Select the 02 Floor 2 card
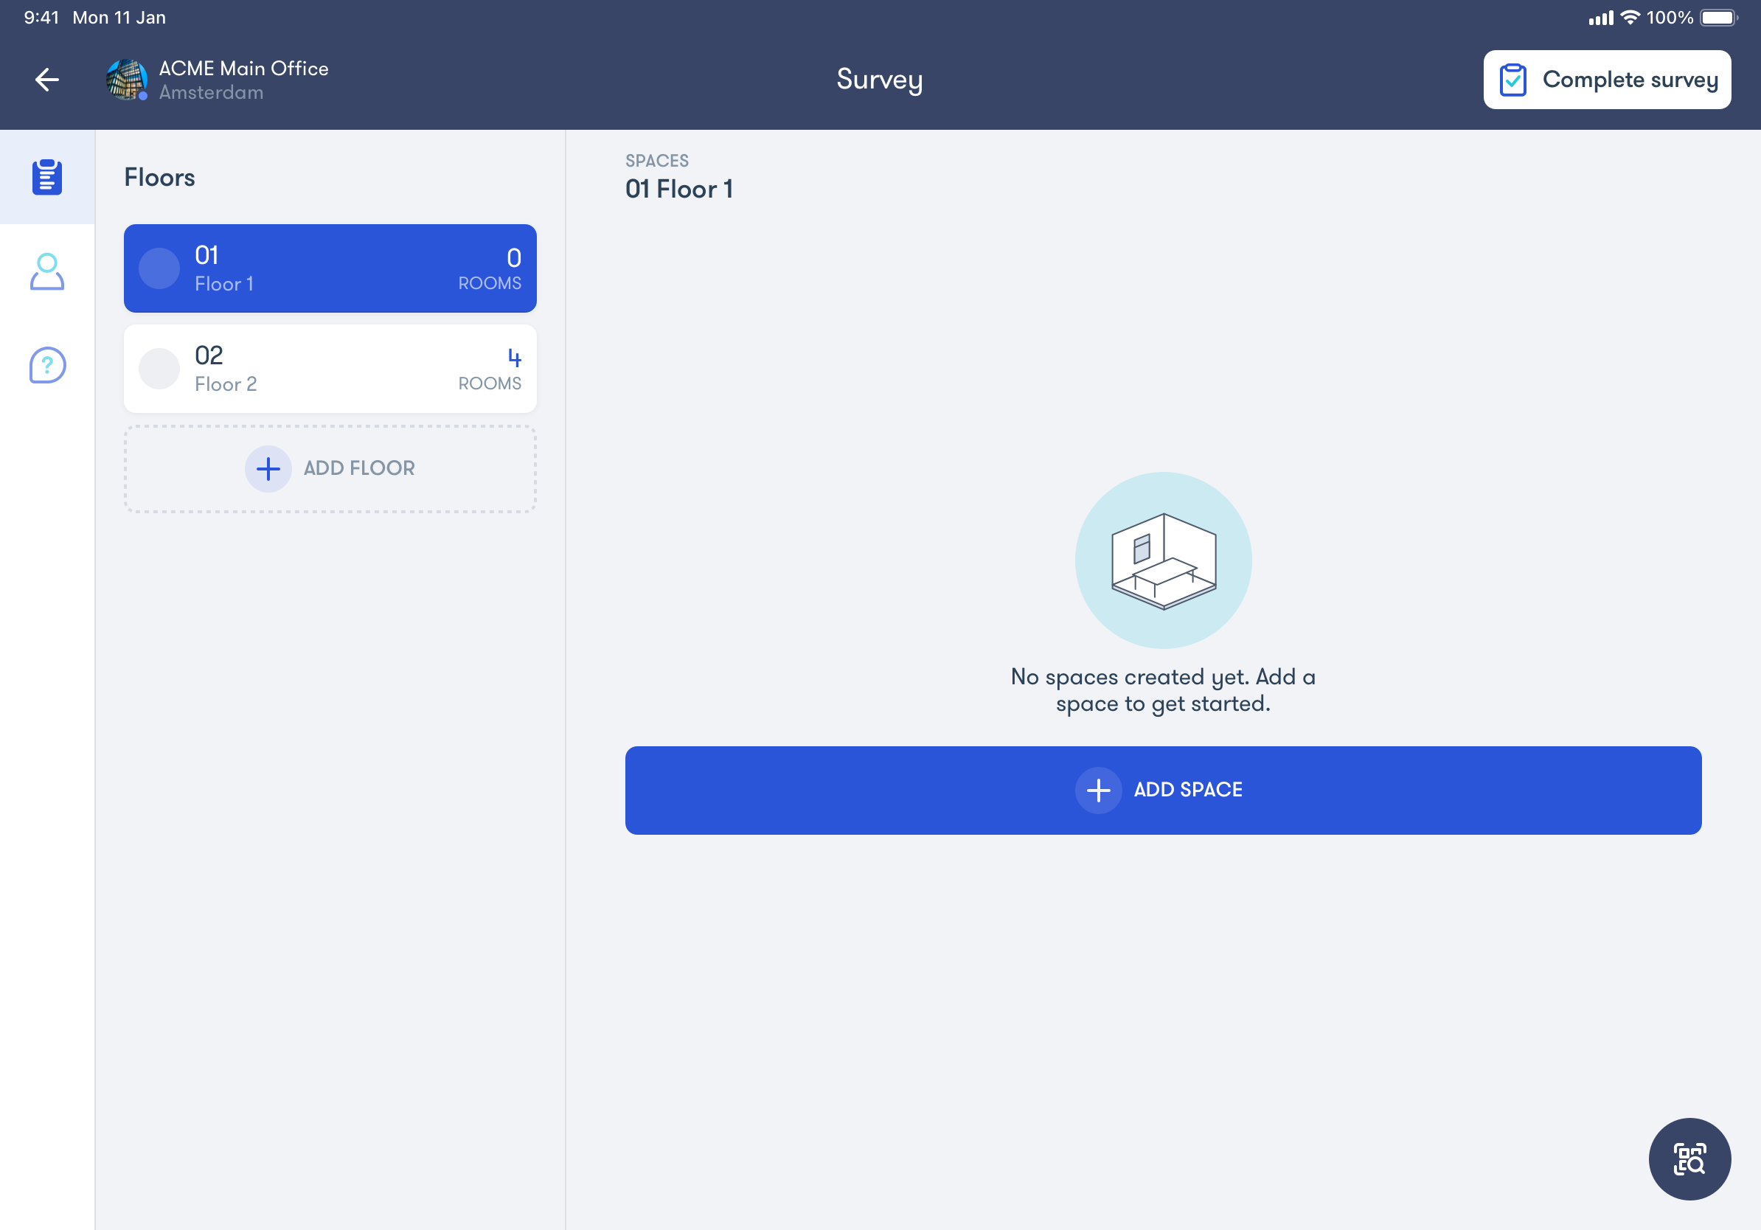 (330, 369)
